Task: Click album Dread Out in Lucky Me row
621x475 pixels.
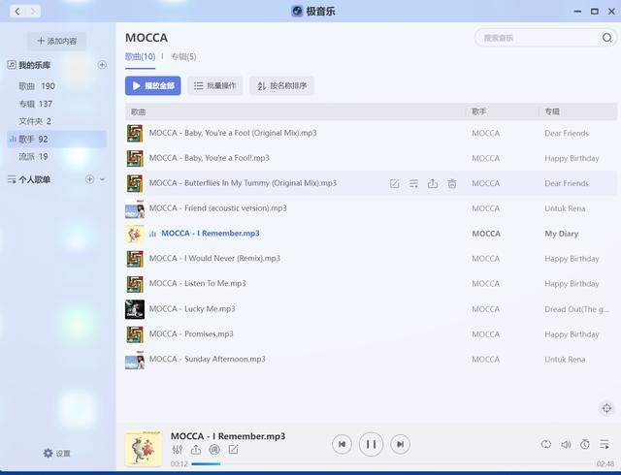Action: click(576, 309)
